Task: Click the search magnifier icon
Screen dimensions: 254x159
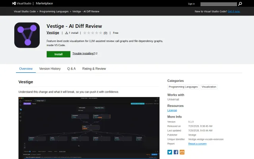Action: tap(240, 4)
